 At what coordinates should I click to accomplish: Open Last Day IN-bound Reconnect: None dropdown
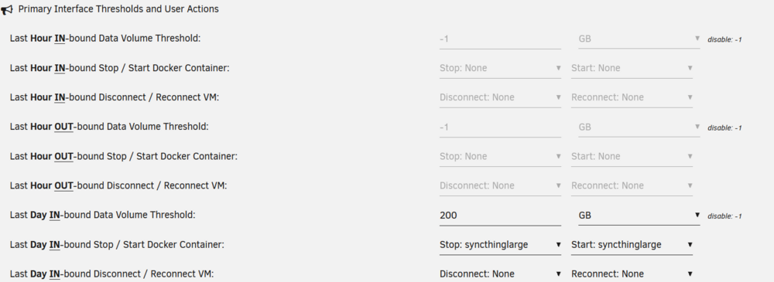coord(632,274)
